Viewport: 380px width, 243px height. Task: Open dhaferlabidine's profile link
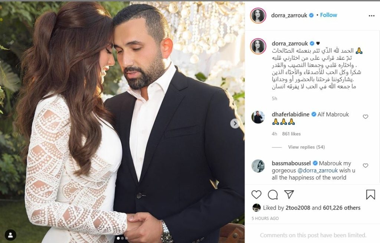[x=291, y=114]
